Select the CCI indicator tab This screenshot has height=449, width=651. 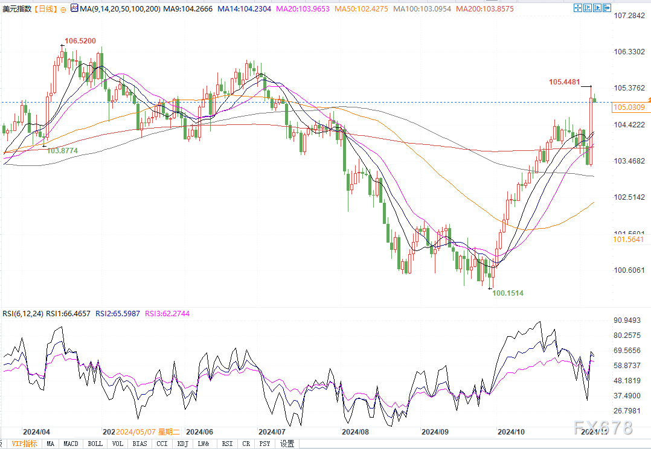tap(161, 444)
